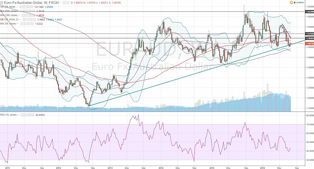Open format settings for BB (20, close, 2)
The image size is (314, 169).
[27, 20]
